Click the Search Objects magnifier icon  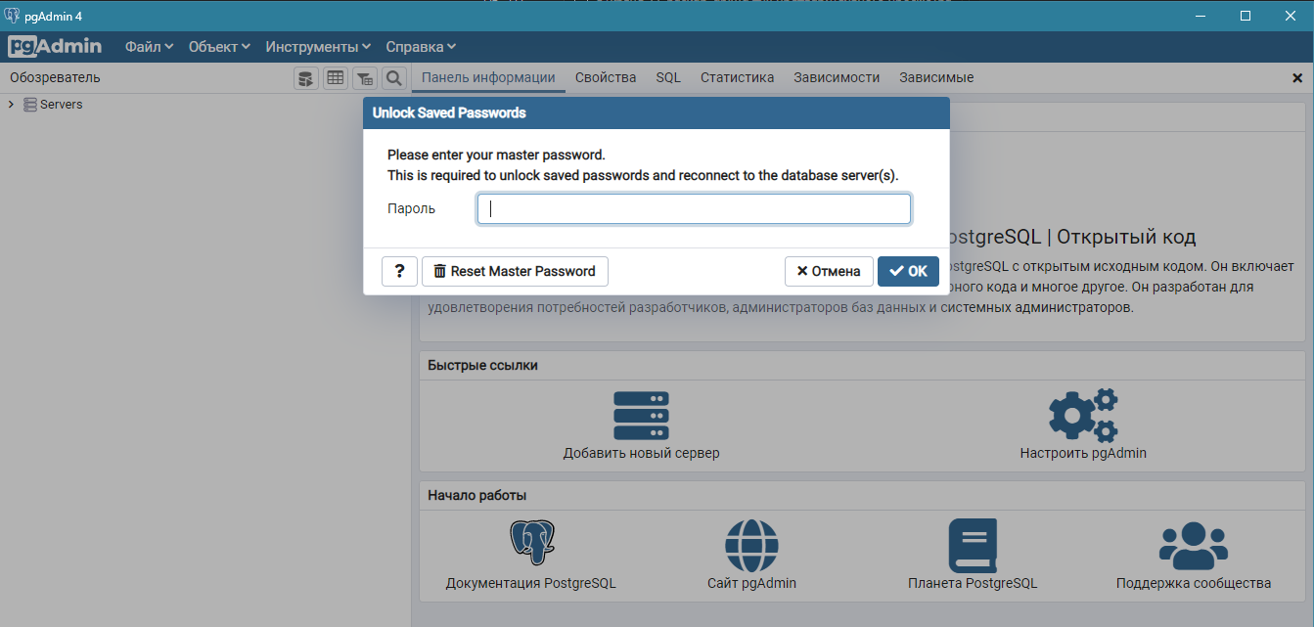point(393,78)
